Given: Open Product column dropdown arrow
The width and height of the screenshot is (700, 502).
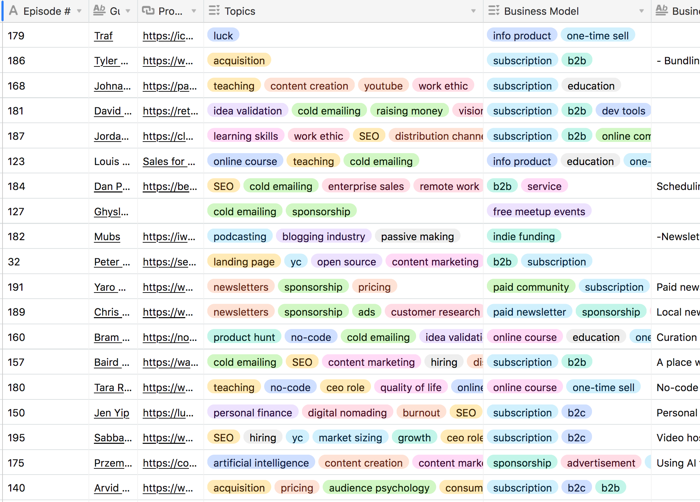Looking at the screenshot, I should pyautogui.click(x=194, y=11).
